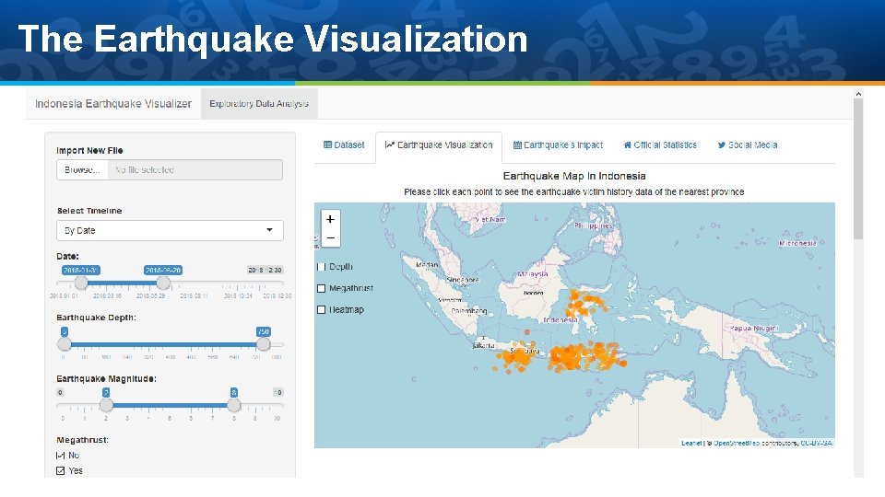Click the calendar icon on Earthquake's Impact
The height and width of the screenshot is (497, 885).
tap(517, 144)
